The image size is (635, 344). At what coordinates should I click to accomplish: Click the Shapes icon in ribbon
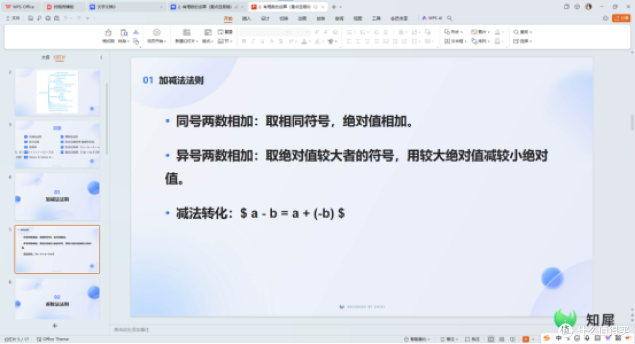447,32
